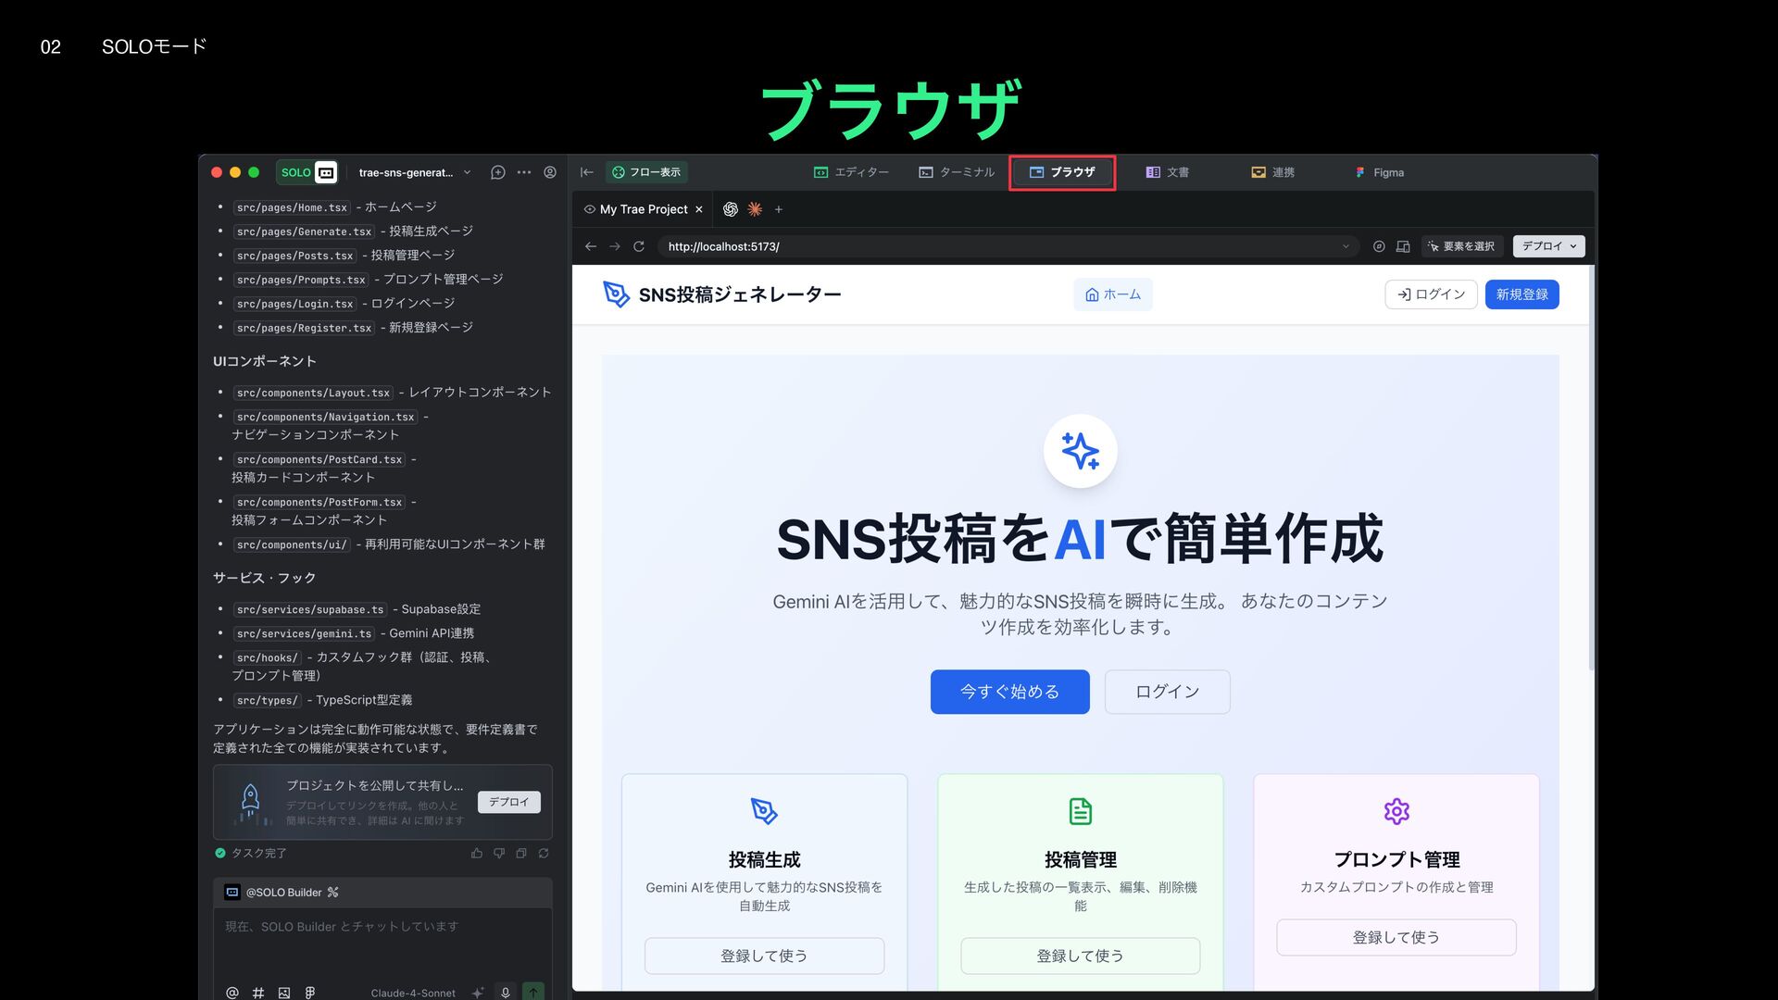Switch to the ターミナル tab
Viewport: 1778px width, 1000px height.
957,172
